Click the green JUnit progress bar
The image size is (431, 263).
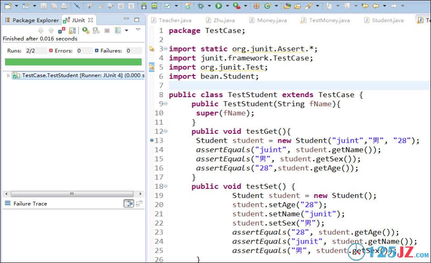73,62
